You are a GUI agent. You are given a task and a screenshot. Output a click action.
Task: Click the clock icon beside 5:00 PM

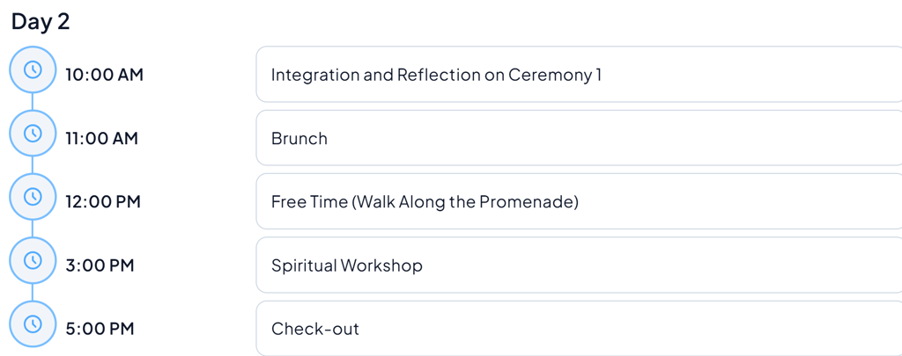pyautogui.click(x=33, y=323)
